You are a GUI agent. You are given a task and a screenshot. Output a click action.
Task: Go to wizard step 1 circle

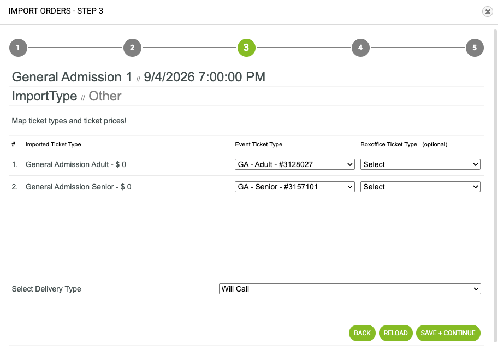pos(18,48)
